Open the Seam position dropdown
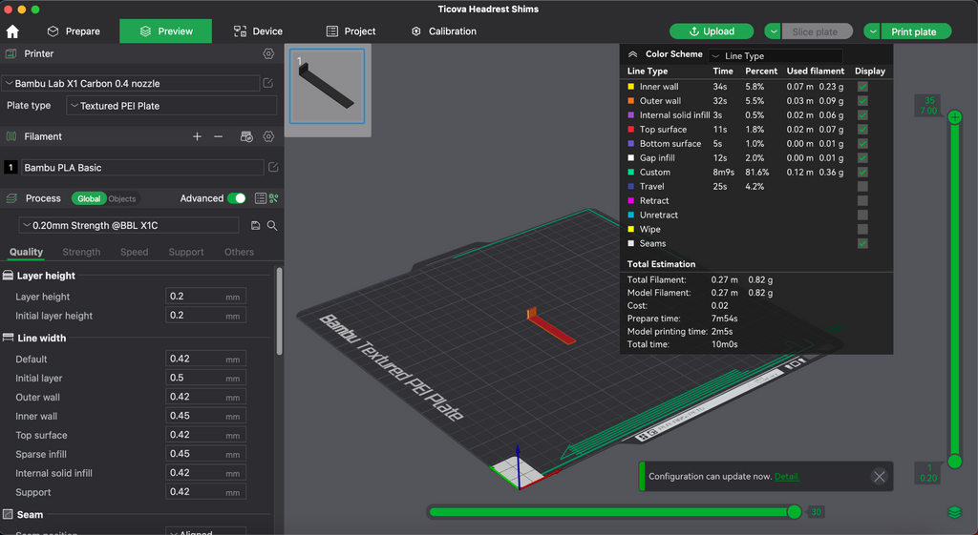Viewport: 978px width, 535px height. [x=206, y=531]
